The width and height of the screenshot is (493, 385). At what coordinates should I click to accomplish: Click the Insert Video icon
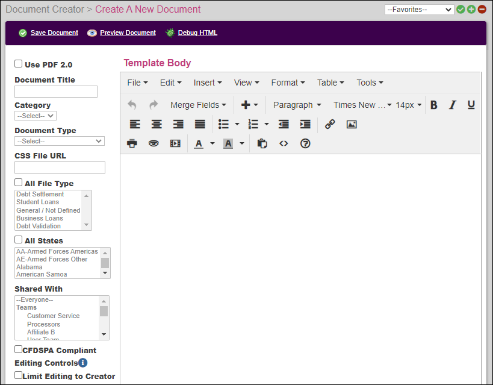[174, 143]
